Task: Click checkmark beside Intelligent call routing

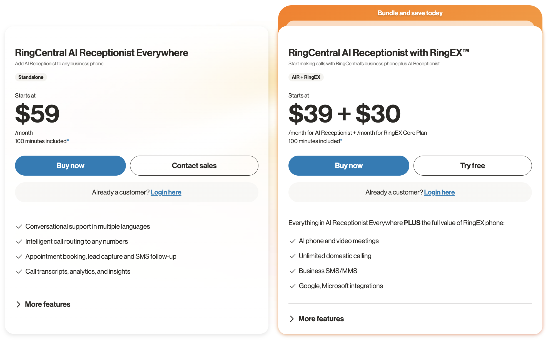Action: [x=19, y=242]
